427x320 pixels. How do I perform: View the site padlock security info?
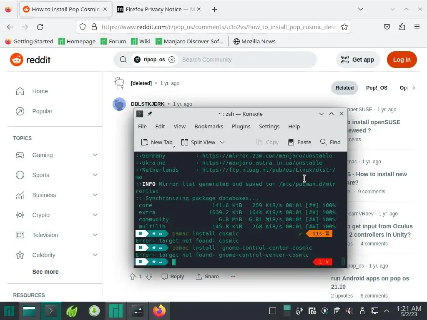[94, 27]
